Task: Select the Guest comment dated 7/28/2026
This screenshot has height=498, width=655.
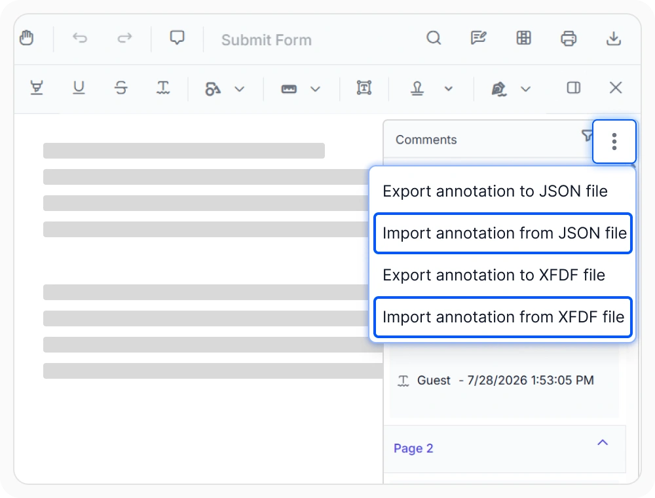Action: point(504,380)
